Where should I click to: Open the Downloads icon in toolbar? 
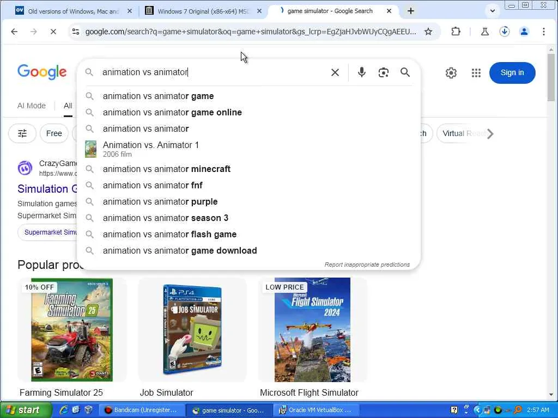(x=504, y=32)
